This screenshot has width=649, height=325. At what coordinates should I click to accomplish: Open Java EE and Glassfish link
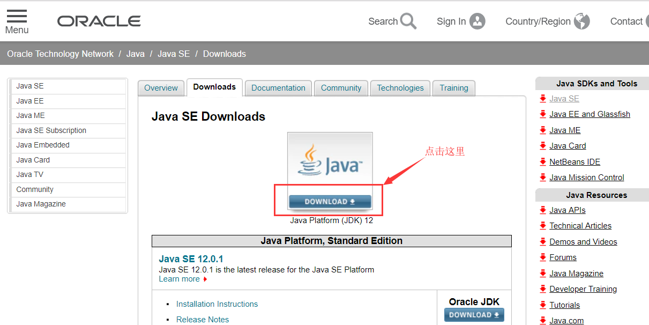(590, 114)
